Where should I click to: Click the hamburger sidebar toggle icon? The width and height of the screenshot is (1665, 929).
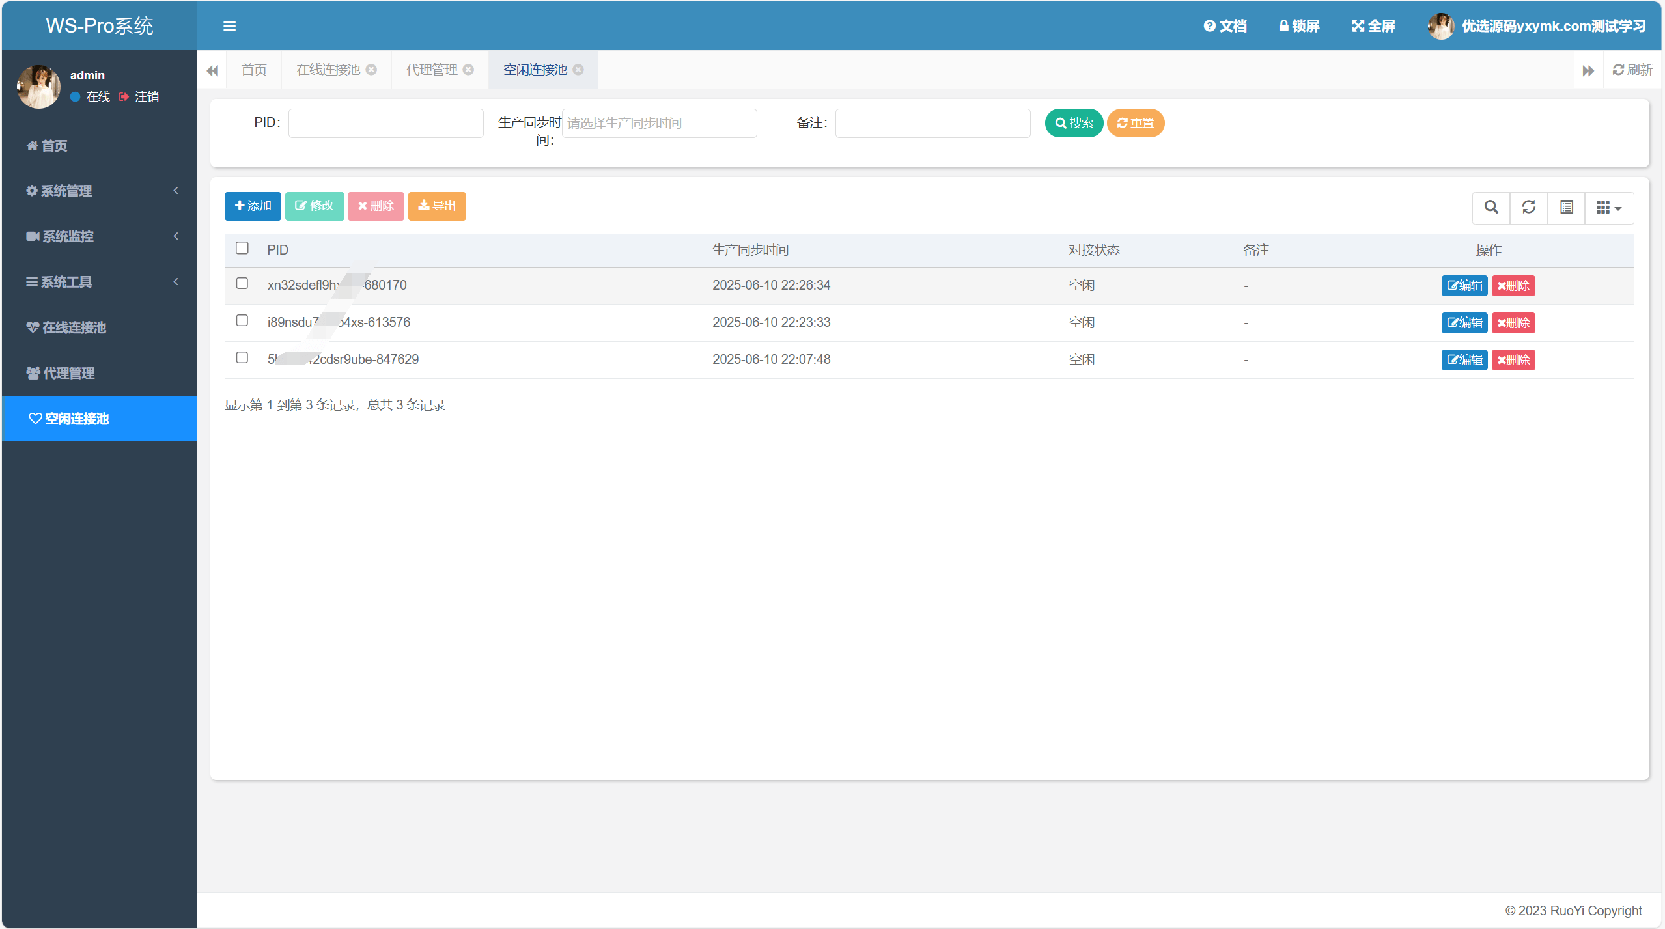[x=229, y=27]
